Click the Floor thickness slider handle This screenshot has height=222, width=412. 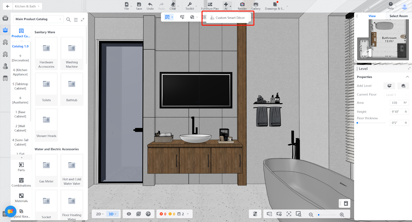(x=357, y=123)
